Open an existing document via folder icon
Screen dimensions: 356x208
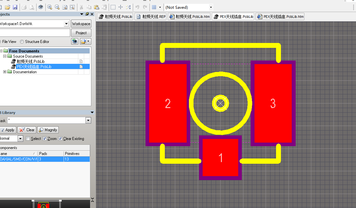(x=8, y=7)
